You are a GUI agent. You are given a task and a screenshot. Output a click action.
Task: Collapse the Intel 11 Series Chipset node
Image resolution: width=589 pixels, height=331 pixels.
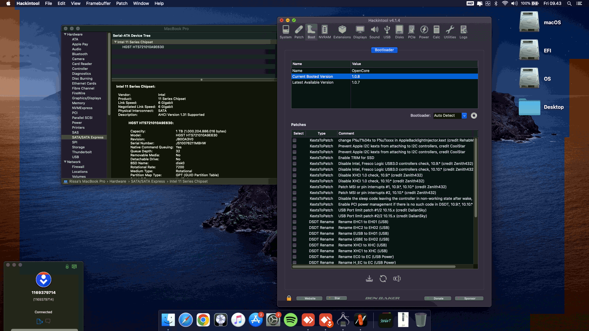tap(115, 42)
